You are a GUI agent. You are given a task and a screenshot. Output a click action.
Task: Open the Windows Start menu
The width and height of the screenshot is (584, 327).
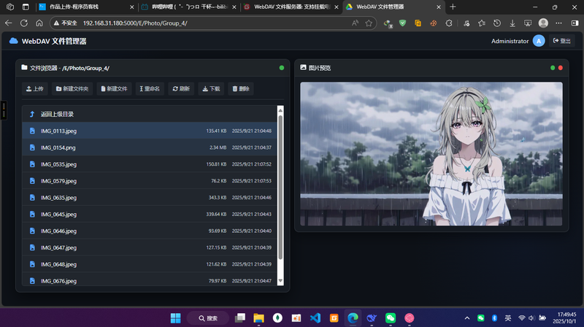175,318
